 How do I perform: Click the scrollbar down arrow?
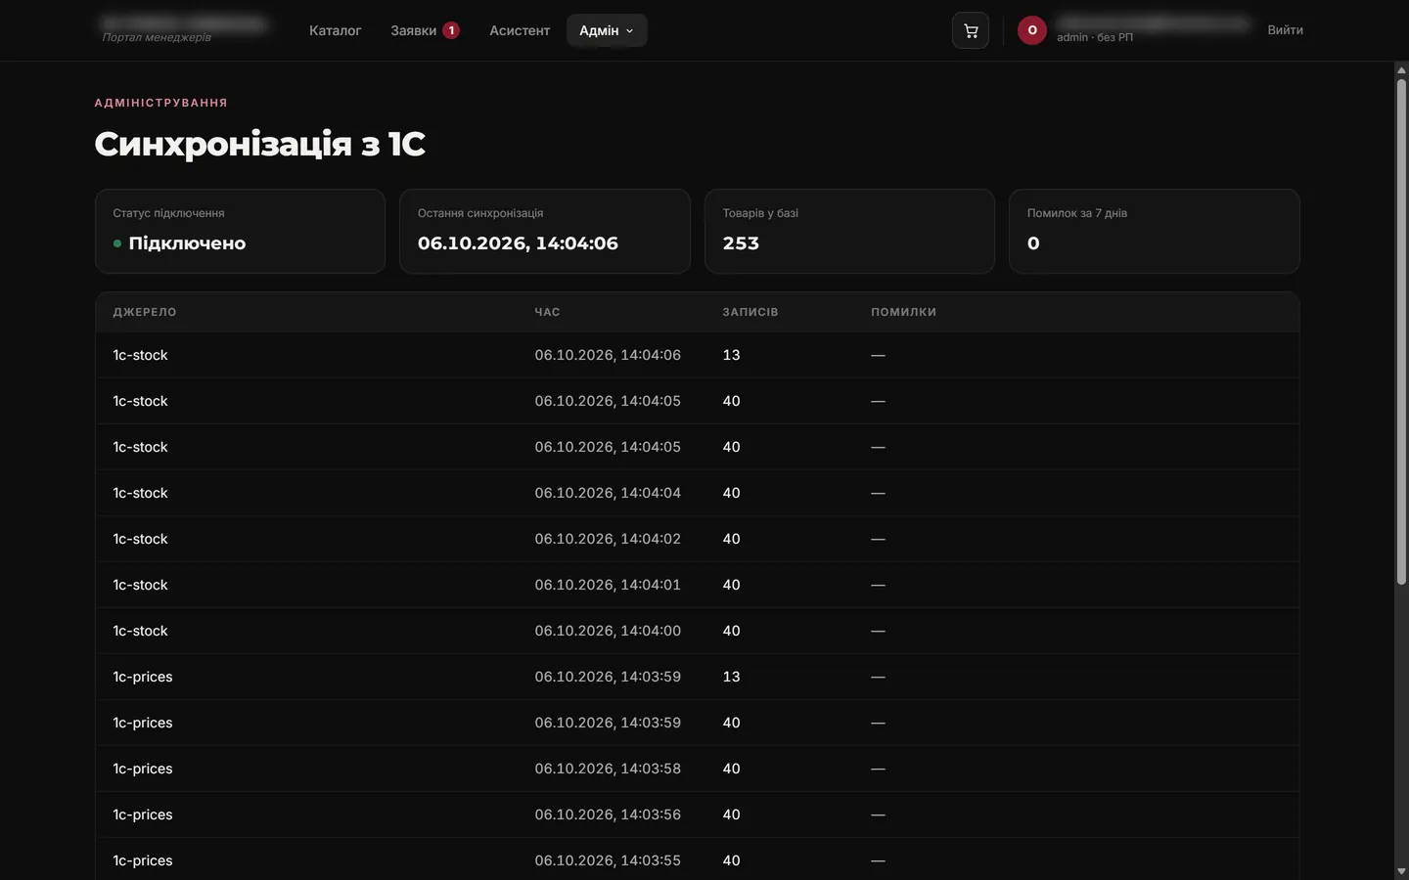(x=1401, y=871)
